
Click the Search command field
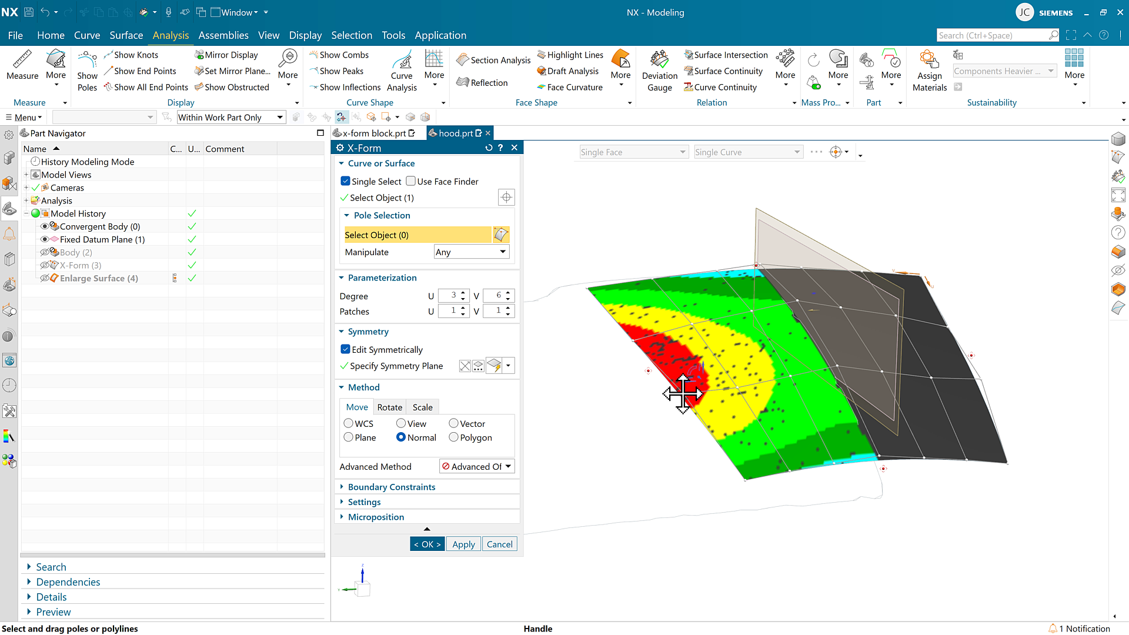(993, 35)
